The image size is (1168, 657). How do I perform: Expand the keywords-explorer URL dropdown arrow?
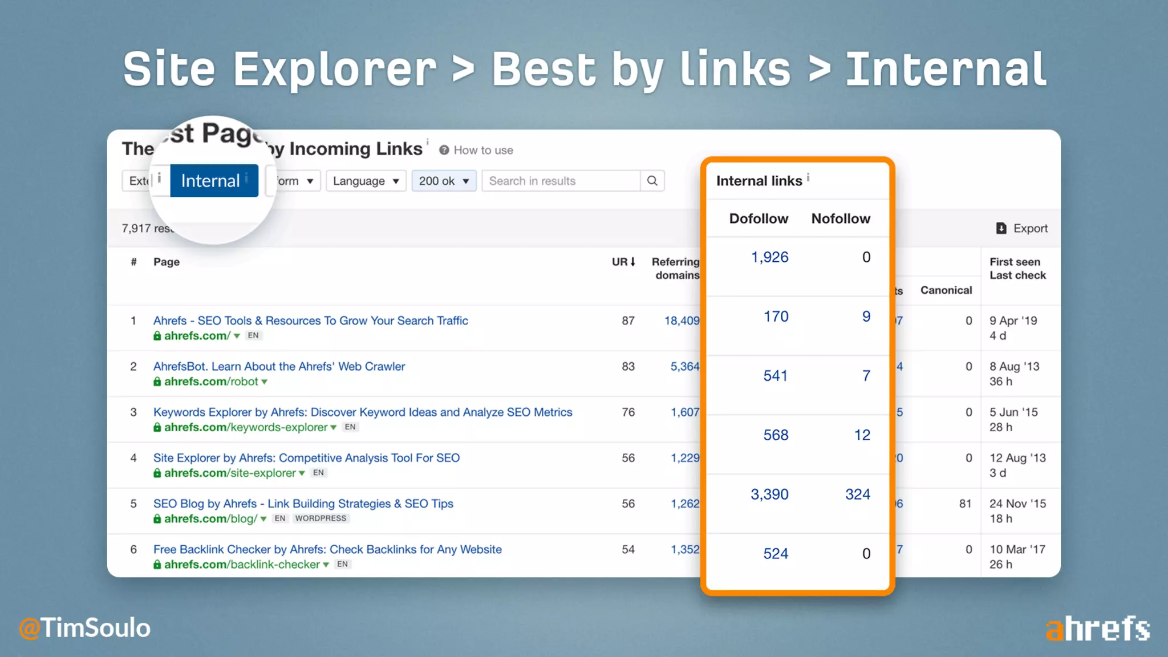pyautogui.click(x=334, y=428)
